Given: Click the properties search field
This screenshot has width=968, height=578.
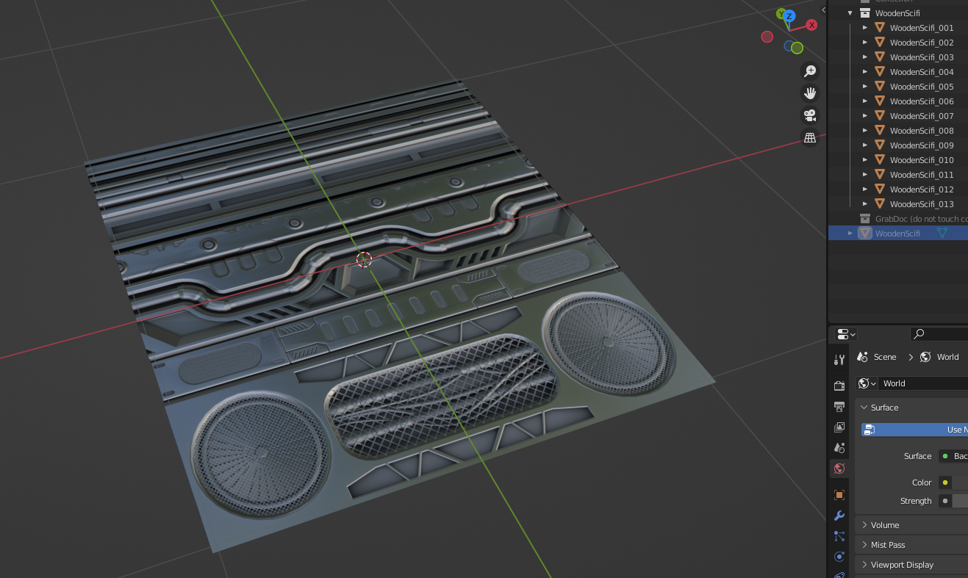Looking at the screenshot, I should pyautogui.click(x=939, y=334).
